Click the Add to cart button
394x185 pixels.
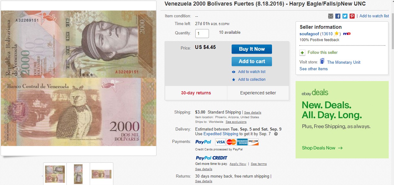pyautogui.click(x=252, y=62)
